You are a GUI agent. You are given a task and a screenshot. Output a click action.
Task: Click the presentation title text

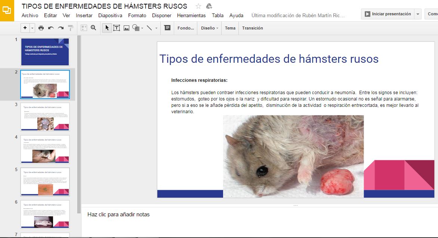pos(105,6)
